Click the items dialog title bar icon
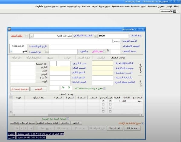Viewport: 181px width, 142px height. pyautogui.click(x=9, y=29)
